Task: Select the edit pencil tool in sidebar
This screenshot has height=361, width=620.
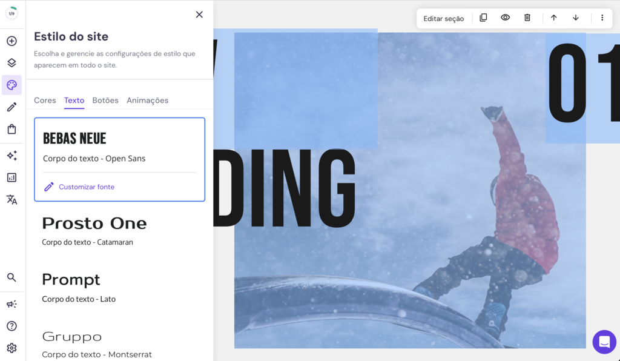Action: click(12, 107)
